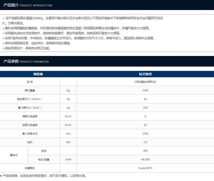This screenshot has width=214, height=181.
Task: Click the ExsdeⅡBT4 explosion-proof rating value
Action: click(145, 168)
